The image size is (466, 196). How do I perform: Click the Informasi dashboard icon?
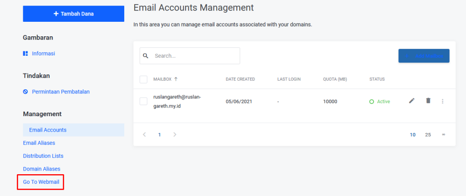coord(25,54)
